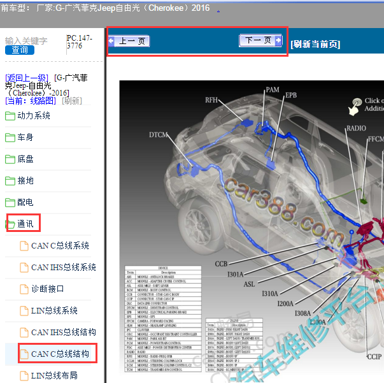
Task: Click the I308A inline label
Action: (x=302, y=314)
